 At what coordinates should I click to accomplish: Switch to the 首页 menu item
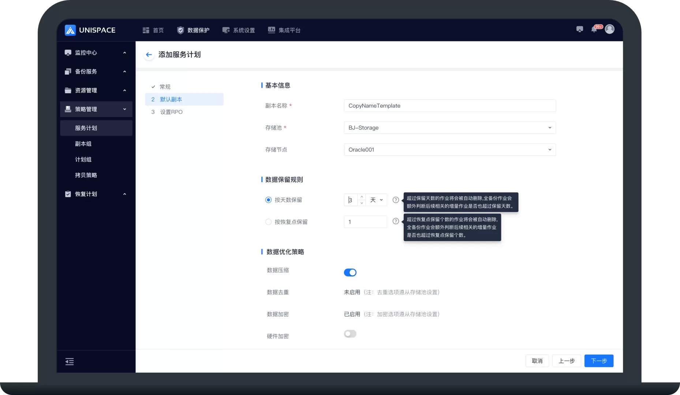153,30
